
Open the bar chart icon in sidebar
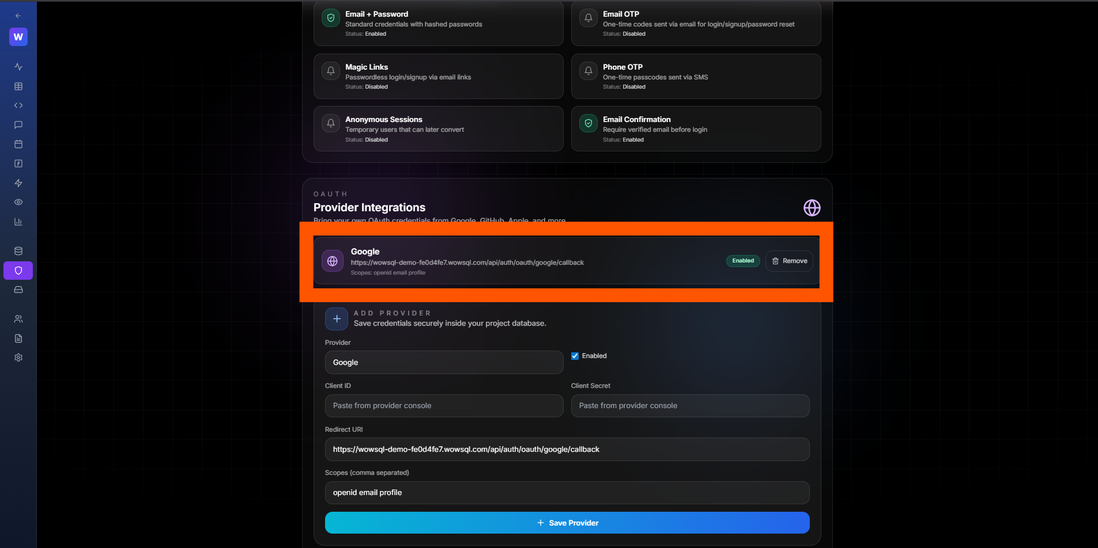pyautogui.click(x=18, y=222)
